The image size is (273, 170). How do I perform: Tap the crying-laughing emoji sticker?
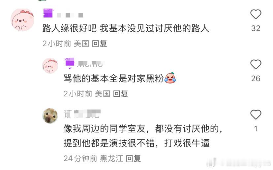[170, 78]
